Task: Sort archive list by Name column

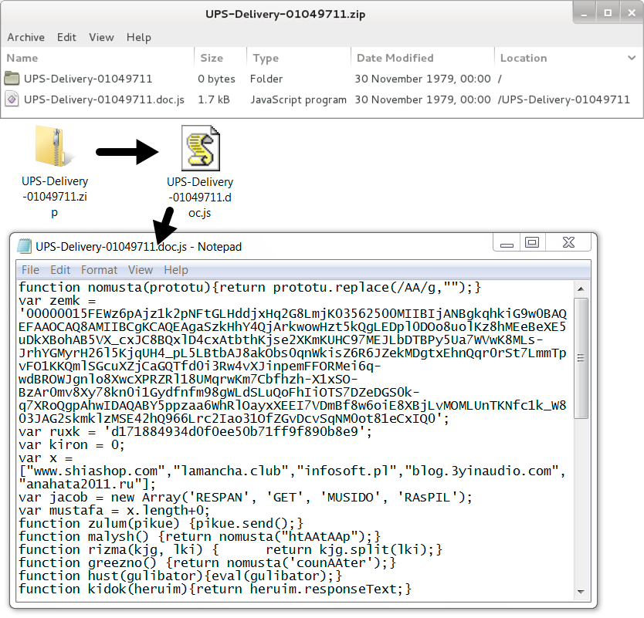Action: pos(22,59)
